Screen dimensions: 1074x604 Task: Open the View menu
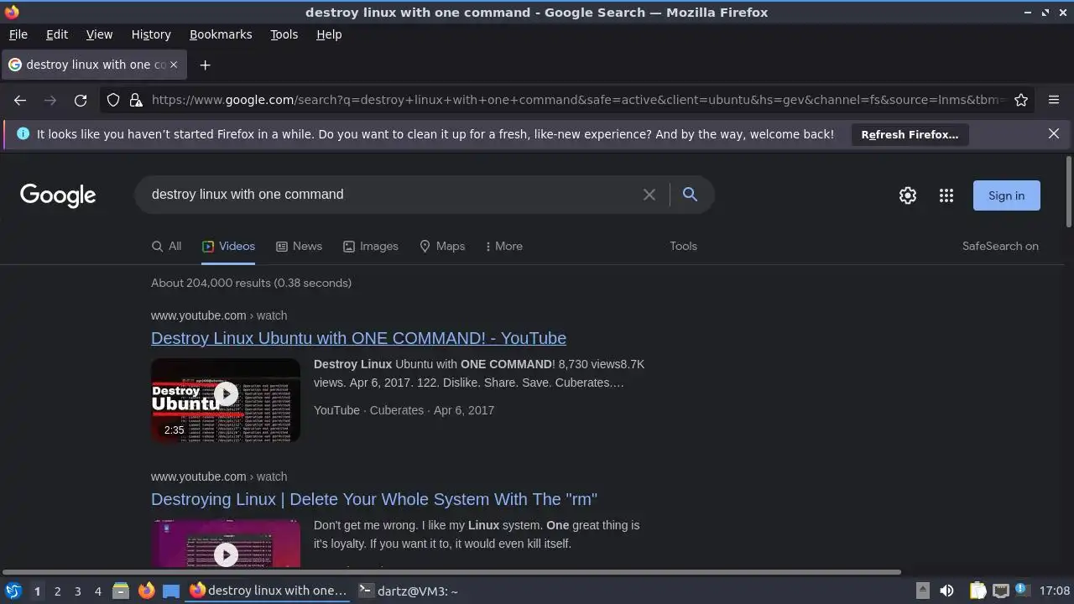click(99, 34)
